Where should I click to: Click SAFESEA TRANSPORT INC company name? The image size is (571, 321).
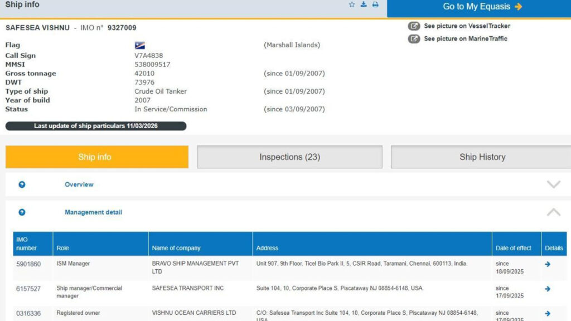pos(187,288)
